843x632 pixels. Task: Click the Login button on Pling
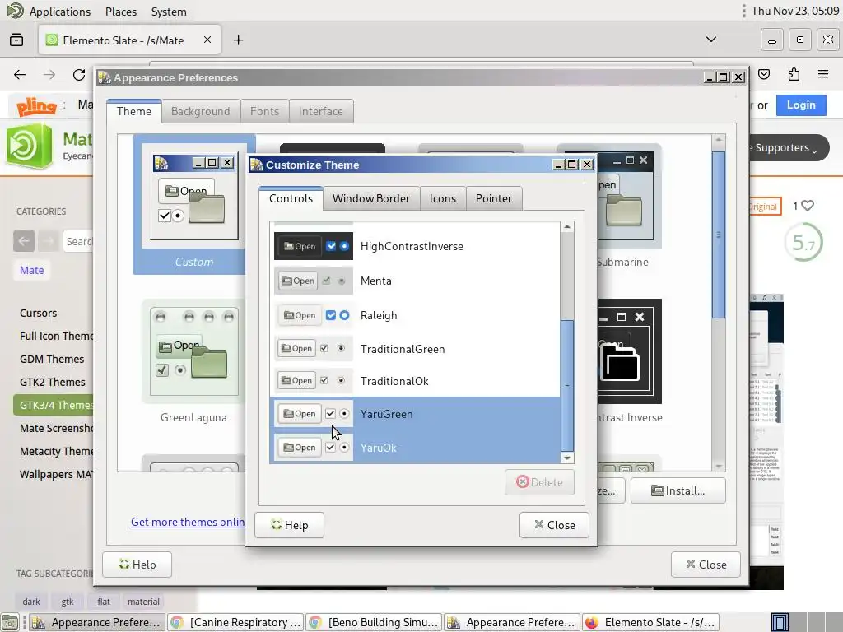pyautogui.click(x=801, y=105)
